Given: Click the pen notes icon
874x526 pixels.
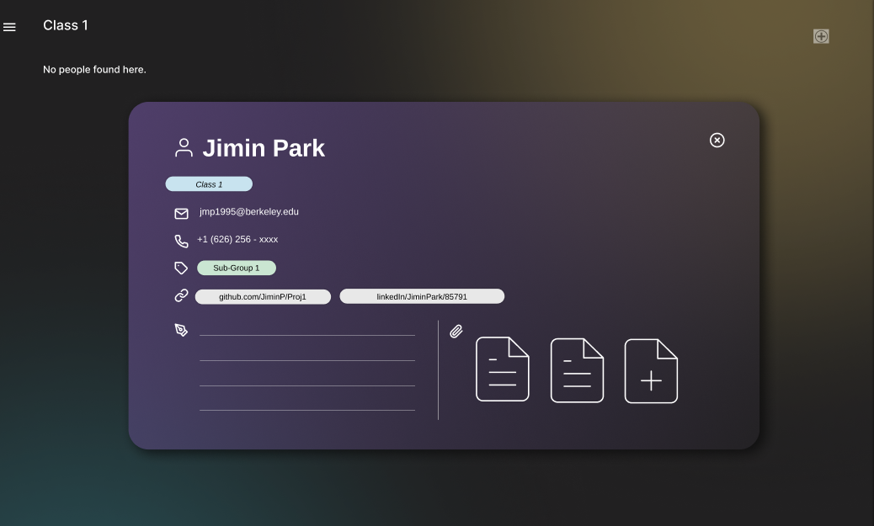Looking at the screenshot, I should coord(181,329).
